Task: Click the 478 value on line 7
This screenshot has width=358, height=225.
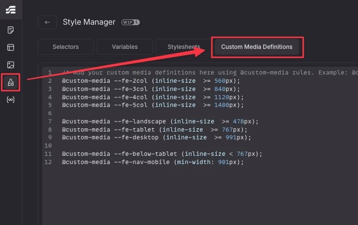Action: (239, 121)
